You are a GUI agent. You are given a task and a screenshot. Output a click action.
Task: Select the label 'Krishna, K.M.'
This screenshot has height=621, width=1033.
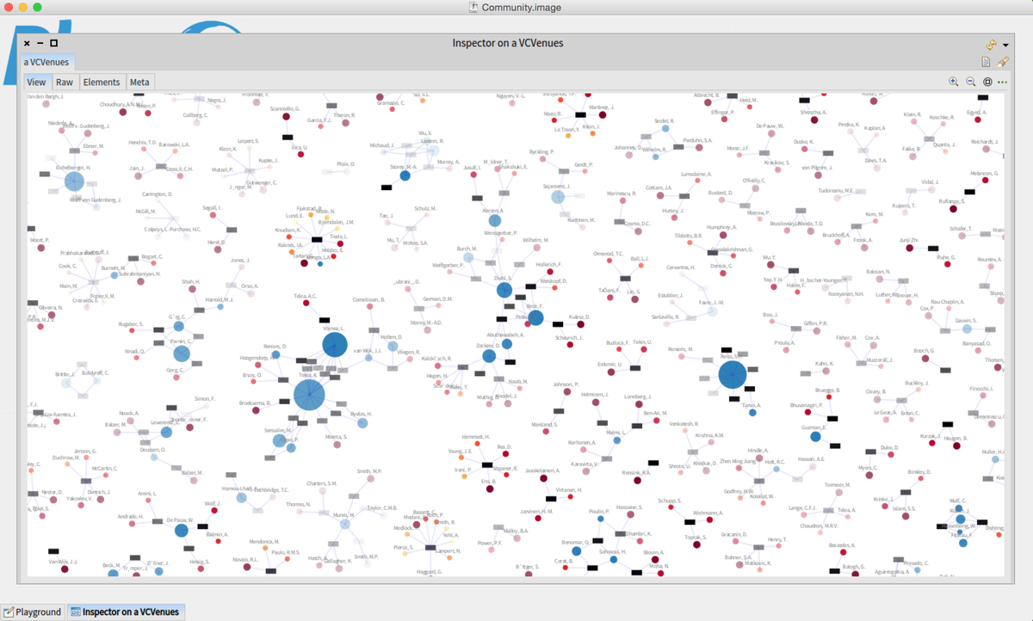[x=709, y=436]
